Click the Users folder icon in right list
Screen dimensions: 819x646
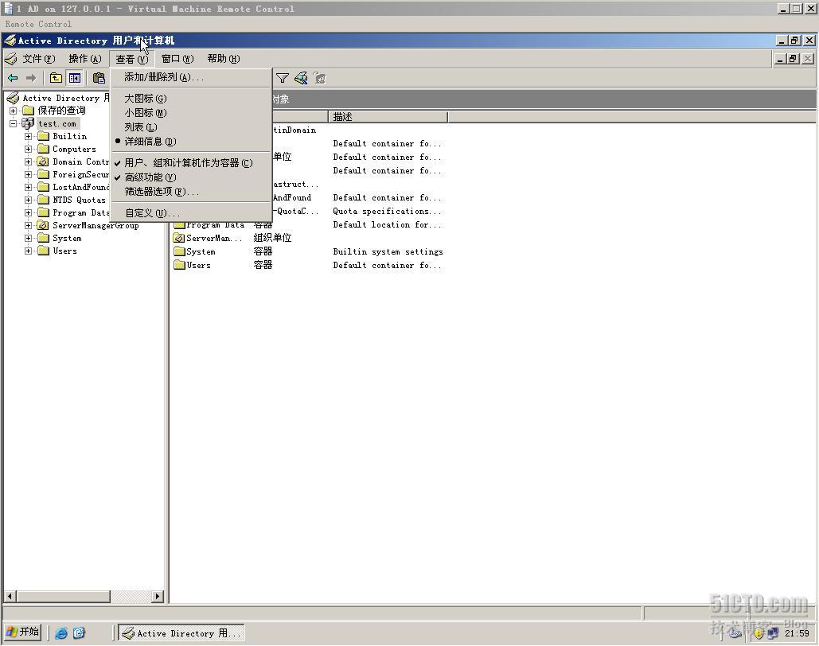pos(180,265)
